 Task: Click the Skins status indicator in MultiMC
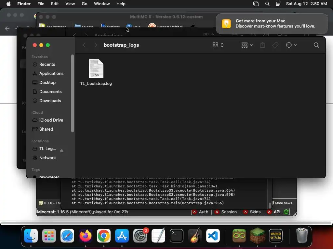point(252,212)
